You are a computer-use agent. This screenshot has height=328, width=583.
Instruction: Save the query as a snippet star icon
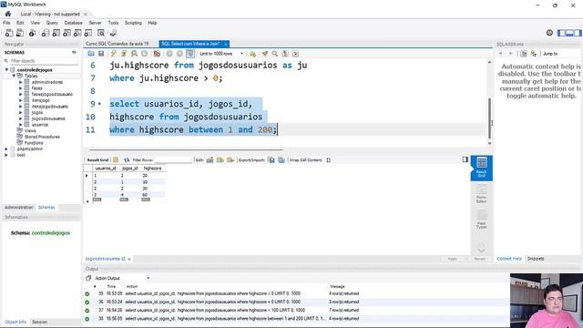pyautogui.click(x=253, y=54)
